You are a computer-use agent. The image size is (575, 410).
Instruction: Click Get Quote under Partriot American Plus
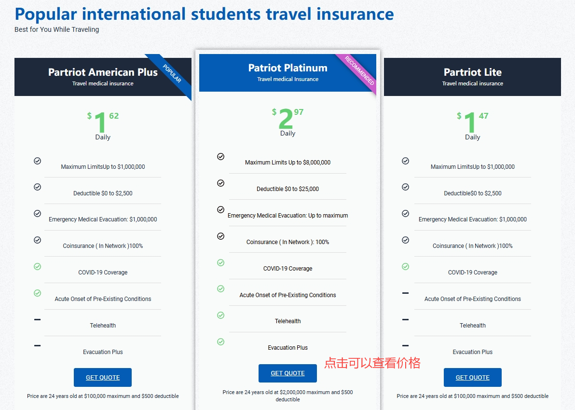click(103, 378)
